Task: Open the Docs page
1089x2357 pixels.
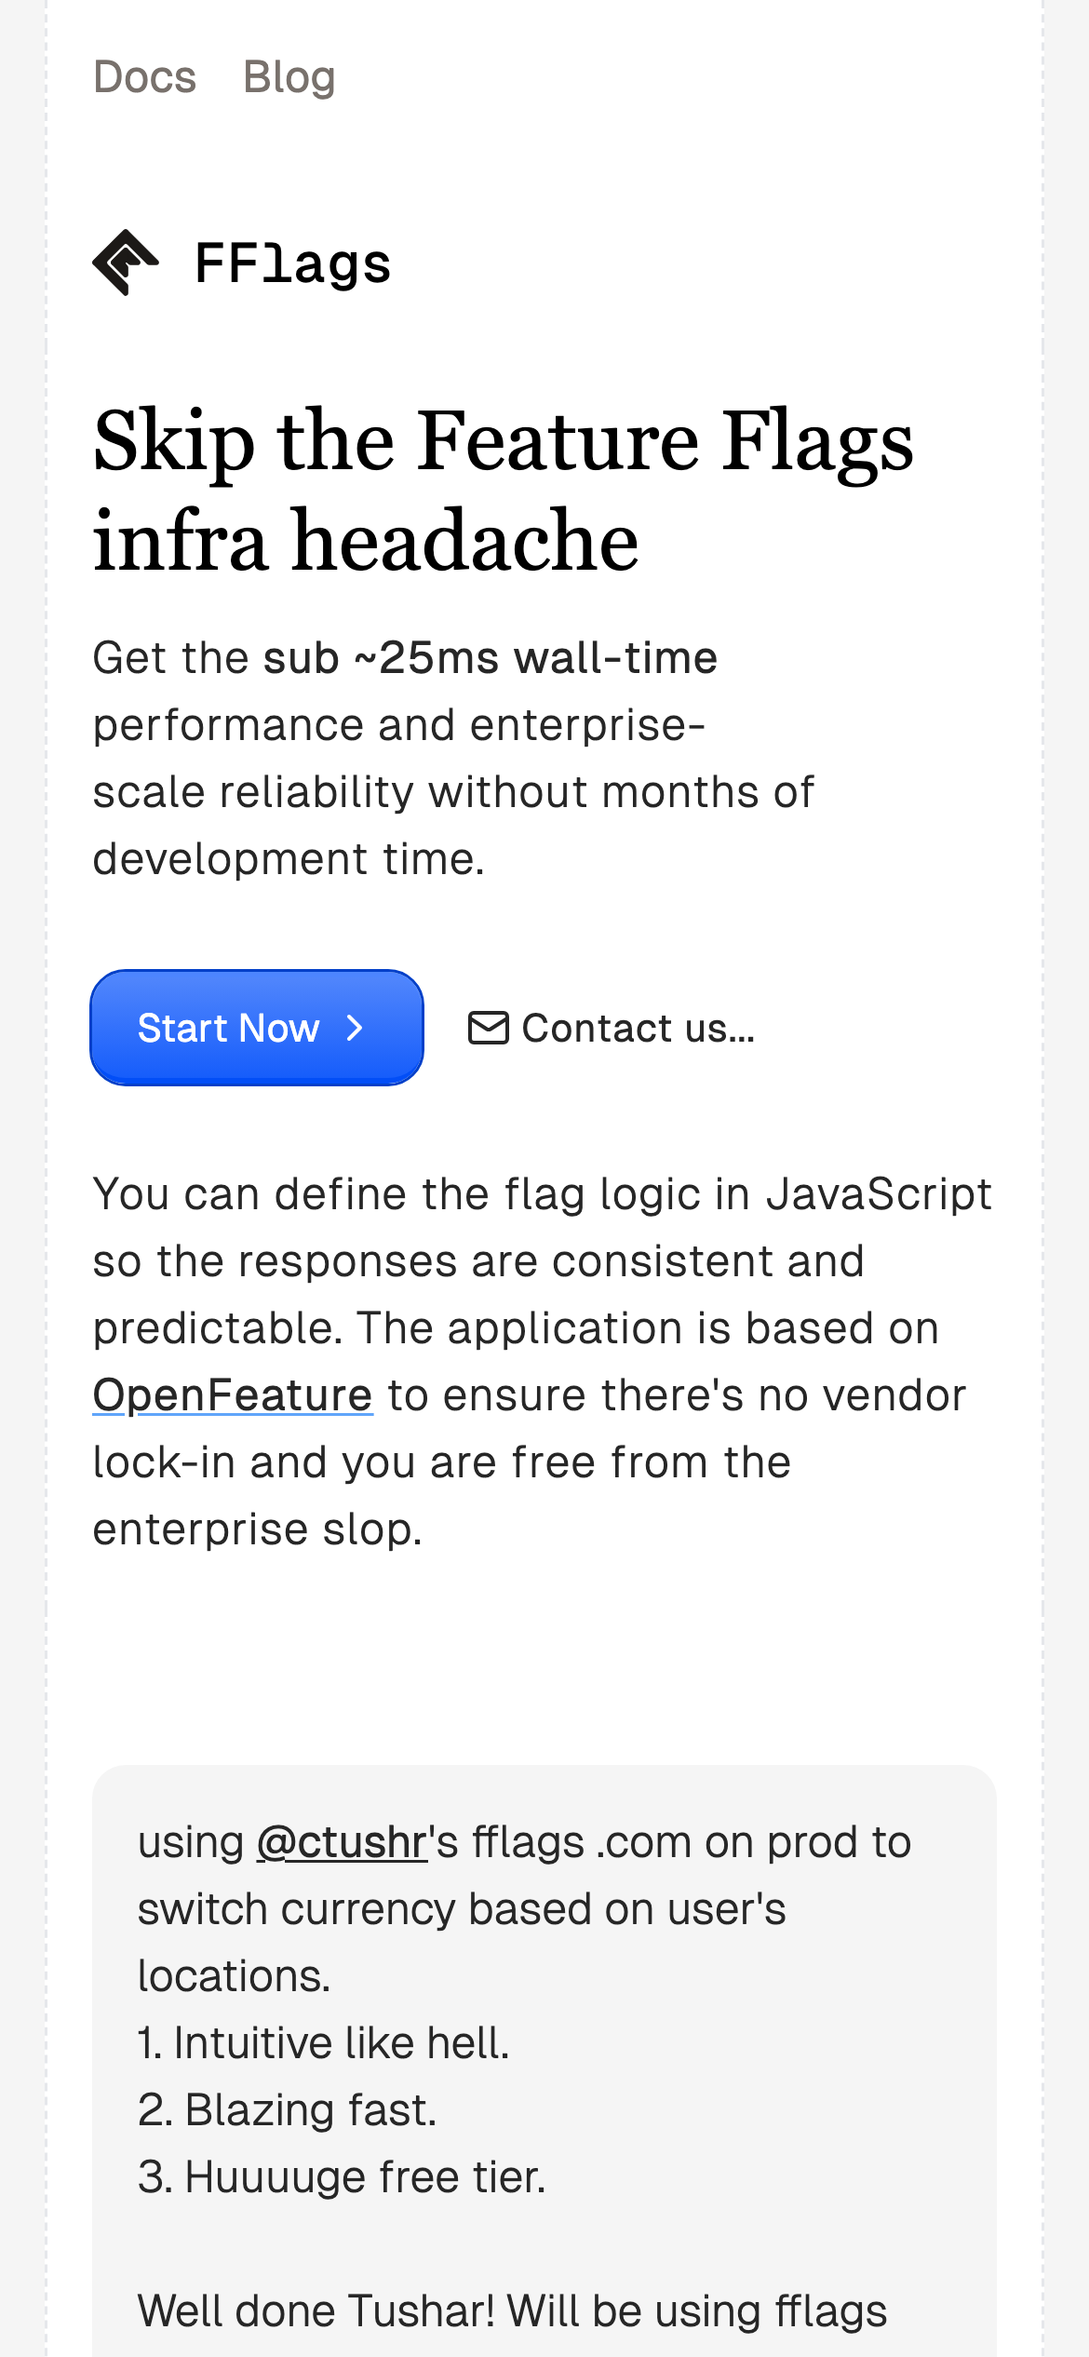Action: point(145,77)
